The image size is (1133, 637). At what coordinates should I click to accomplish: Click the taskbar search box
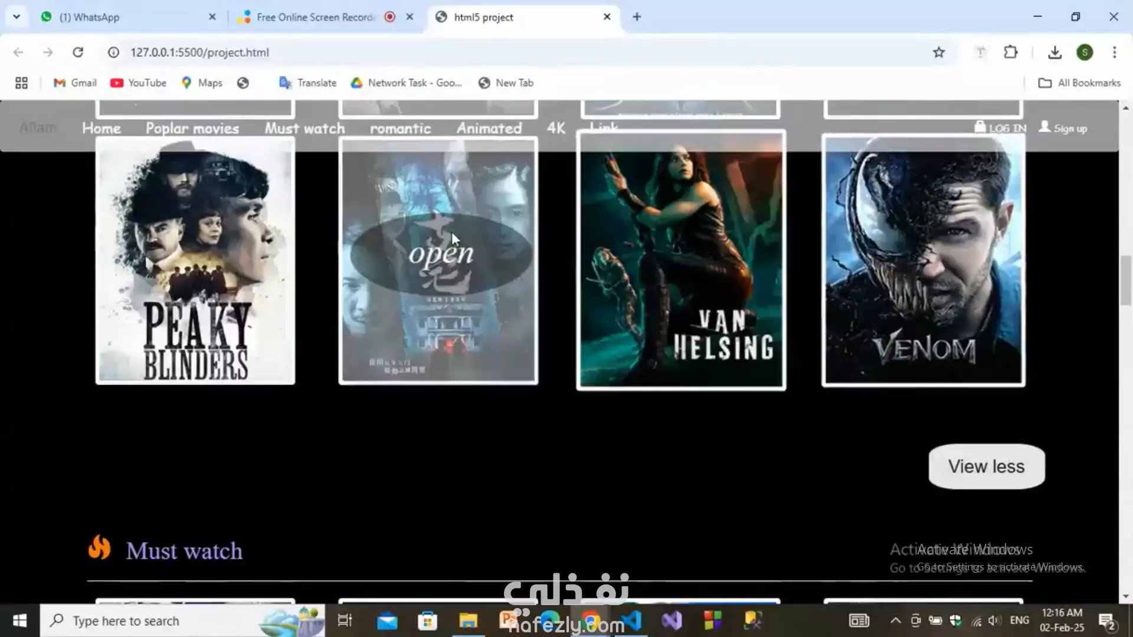pyautogui.click(x=182, y=620)
